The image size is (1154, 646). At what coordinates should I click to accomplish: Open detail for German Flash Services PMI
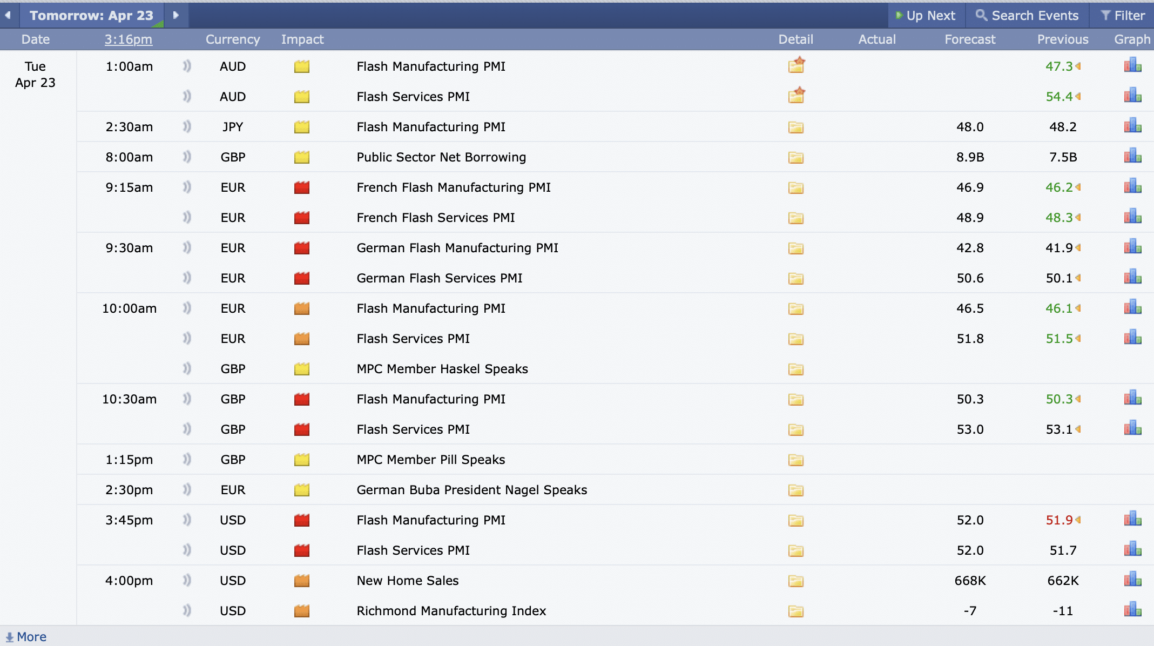[x=796, y=279]
